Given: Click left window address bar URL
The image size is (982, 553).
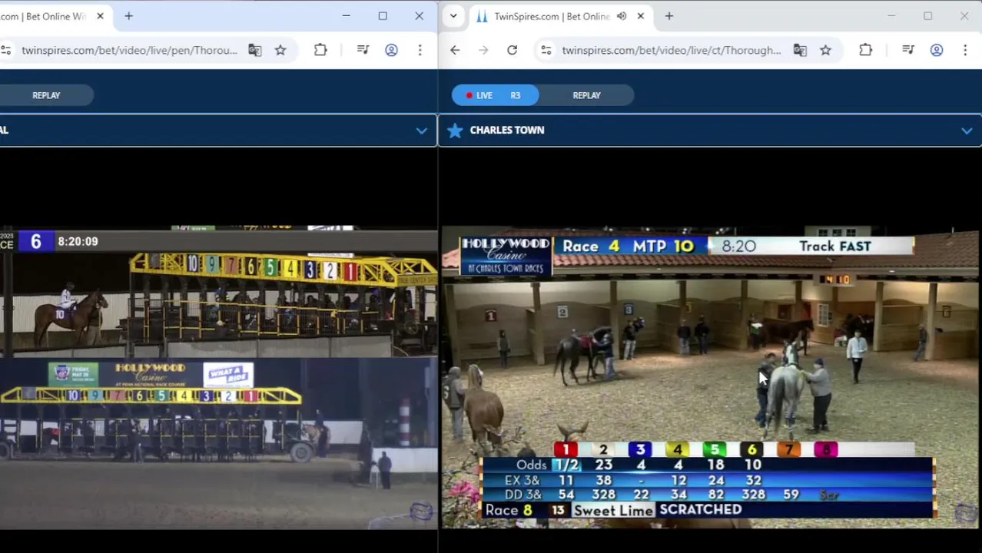Looking at the screenshot, I should click(129, 50).
